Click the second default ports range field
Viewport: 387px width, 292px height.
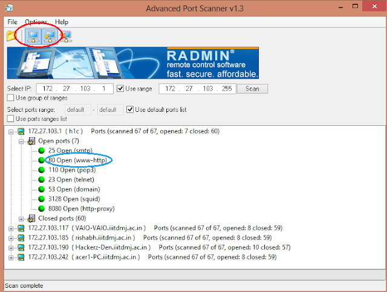click(x=110, y=109)
